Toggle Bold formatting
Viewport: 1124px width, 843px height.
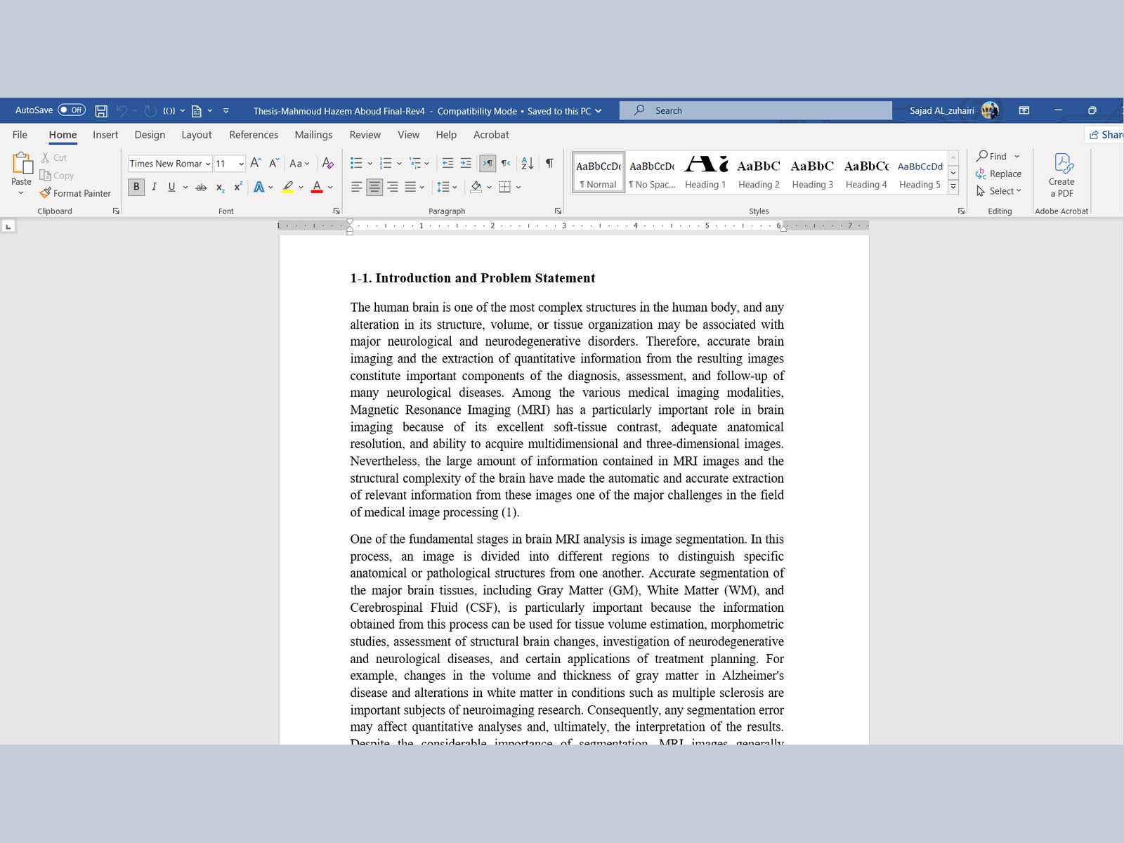136,187
